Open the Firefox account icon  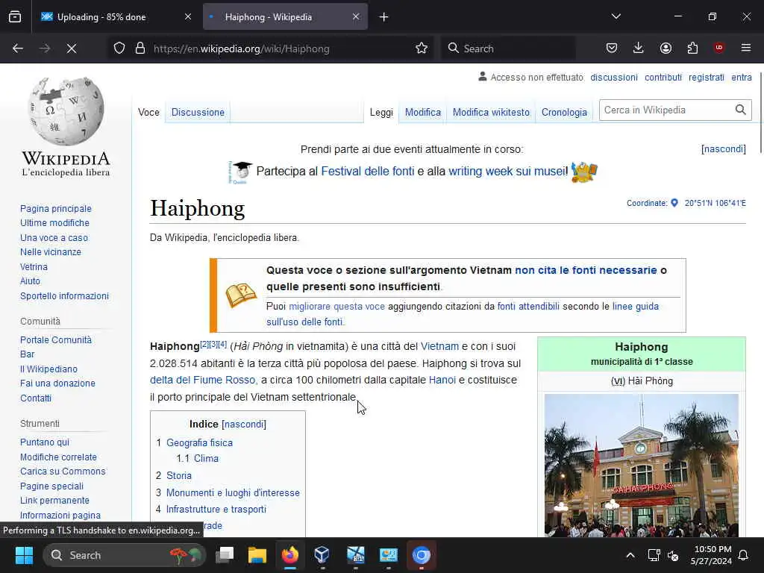[x=666, y=48]
